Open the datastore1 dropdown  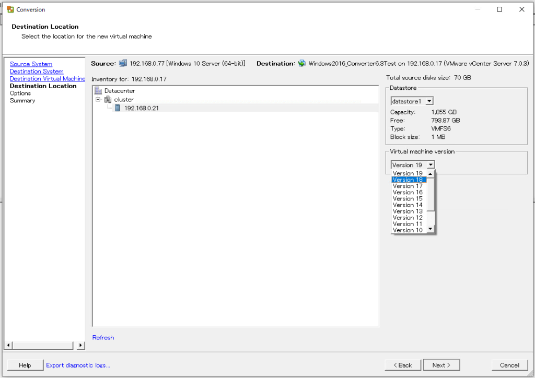point(429,101)
